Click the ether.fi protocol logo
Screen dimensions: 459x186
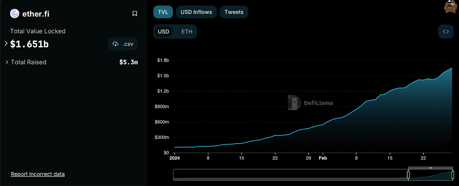click(15, 13)
